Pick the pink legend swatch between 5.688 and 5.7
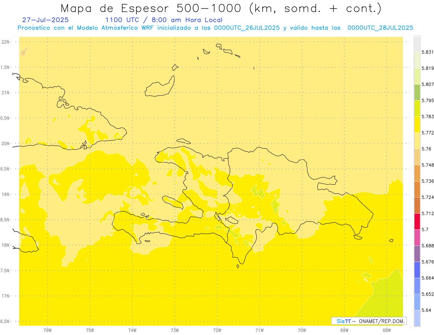The image size is (434, 335). 417,237
